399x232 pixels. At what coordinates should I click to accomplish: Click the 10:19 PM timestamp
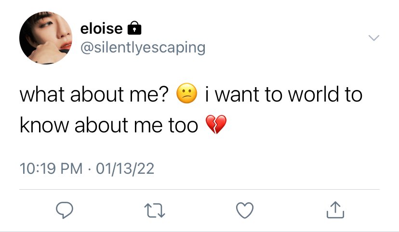point(51,168)
